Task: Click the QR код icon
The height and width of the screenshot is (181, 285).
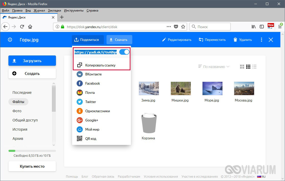Action: click(80, 138)
